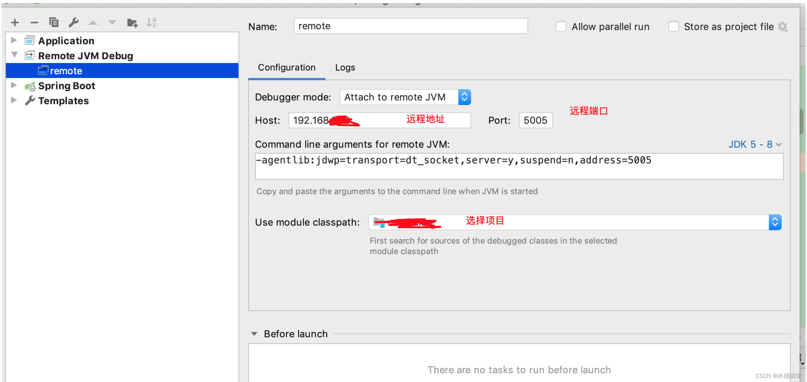Click the Move Down arrow icon
This screenshot has height=382, width=807.
[x=112, y=23]
